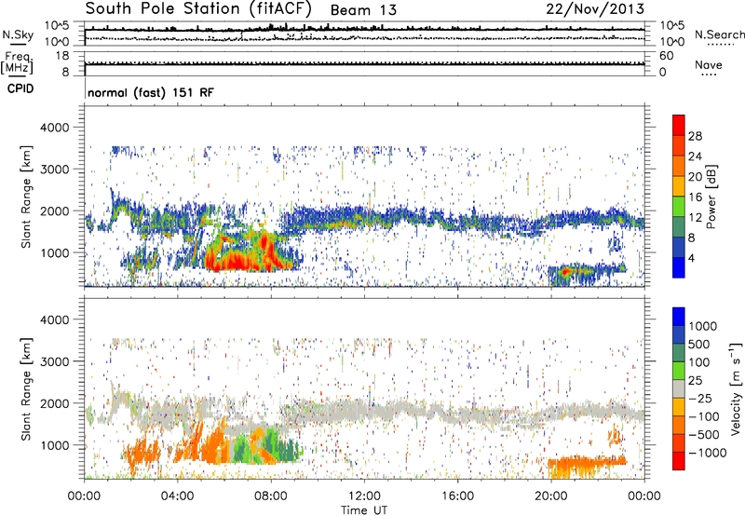Viewport: 745px width, 516px height.
Task: Click the red segment of the Power color bar
Action: (679, 125)
